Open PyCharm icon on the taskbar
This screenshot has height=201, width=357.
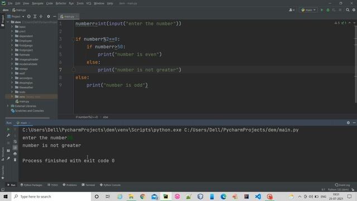tap(166, 197)
